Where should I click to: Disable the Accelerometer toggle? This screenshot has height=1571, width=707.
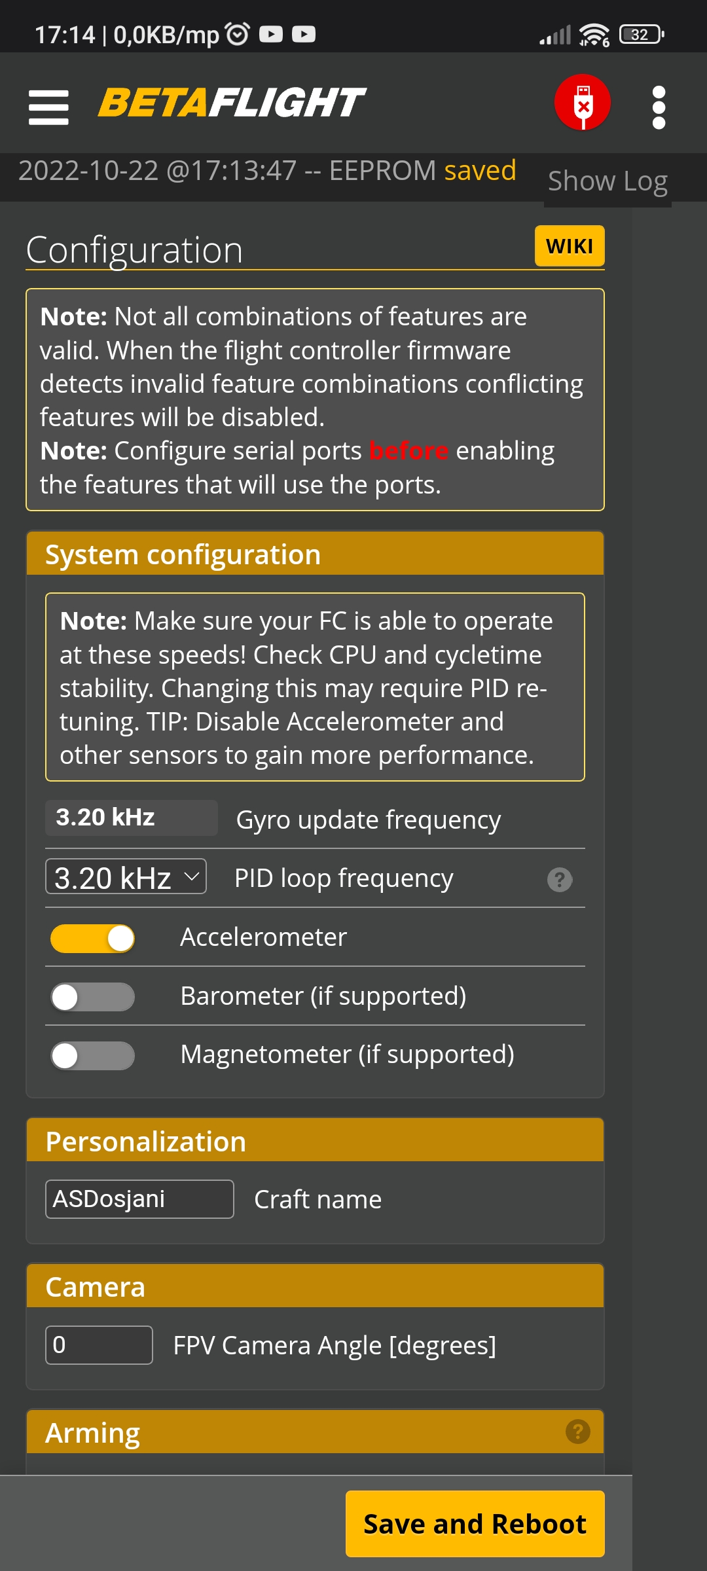coord(92,937)
